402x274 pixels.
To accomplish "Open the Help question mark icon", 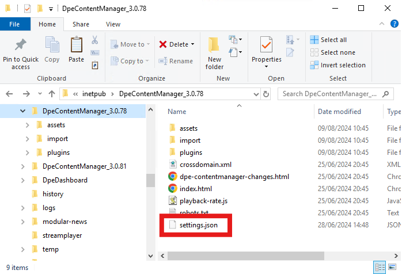I will tap(393, 24).
